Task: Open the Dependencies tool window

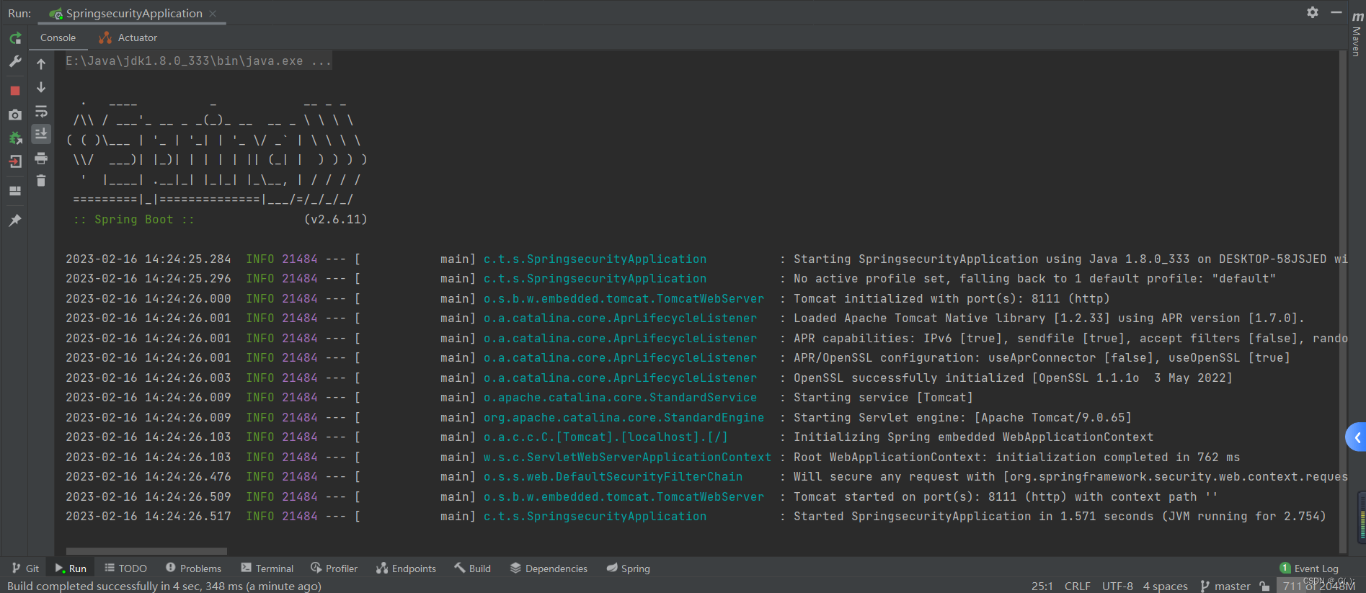Action: pyautogui.click(x=549, y=569)
